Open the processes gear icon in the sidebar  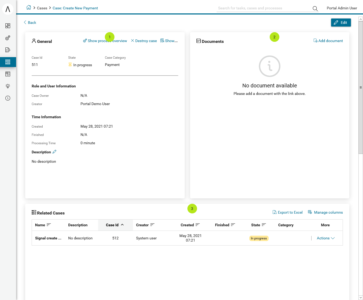[x=8, y=38]
